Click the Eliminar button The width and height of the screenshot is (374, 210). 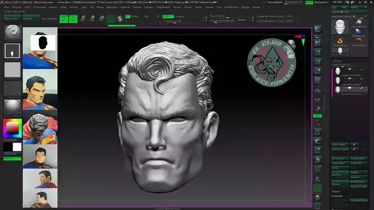tap(340, 184)
